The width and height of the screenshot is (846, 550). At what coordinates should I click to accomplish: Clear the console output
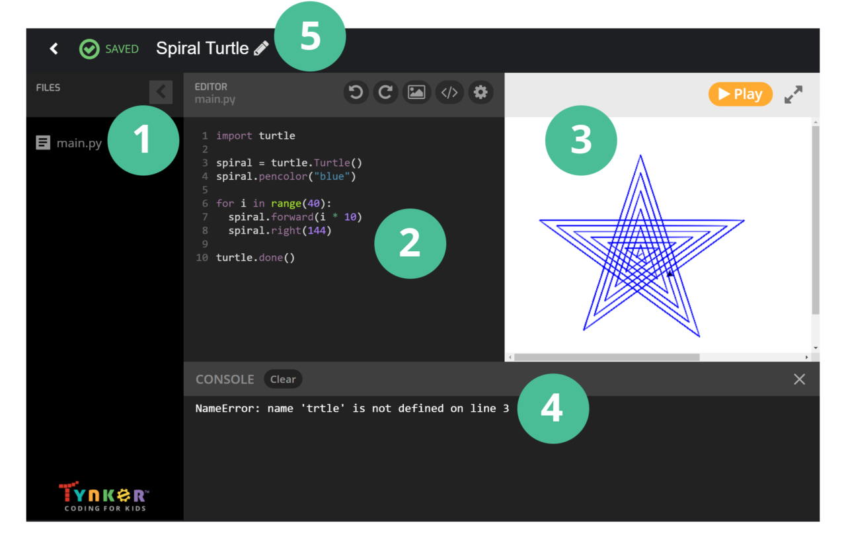pos(283,379)
